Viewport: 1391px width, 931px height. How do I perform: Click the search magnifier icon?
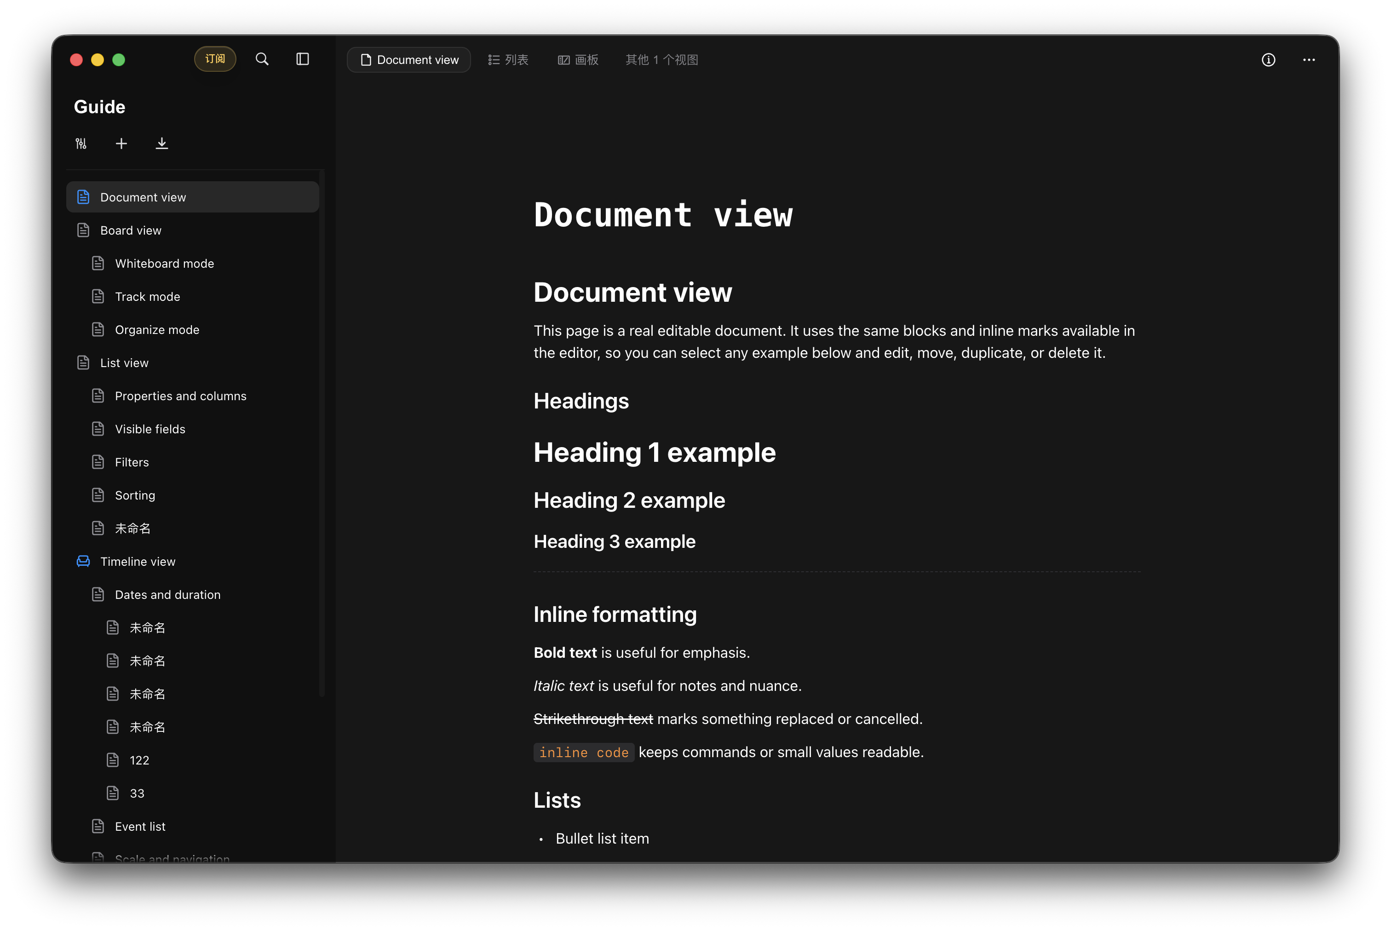pyautogui.click(x=262, y=59)
